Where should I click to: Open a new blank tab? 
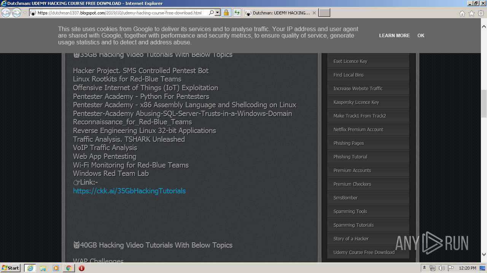324,13
